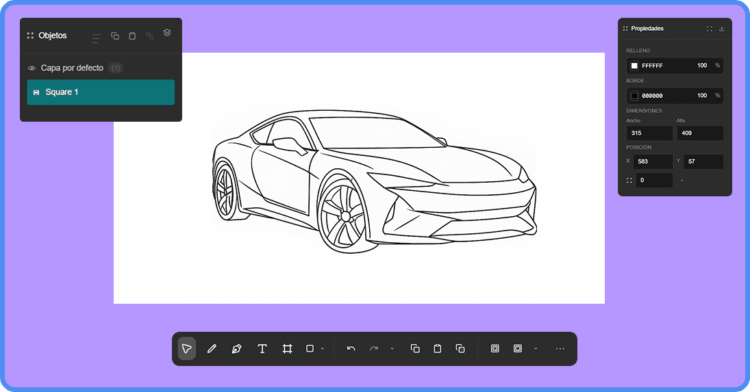Click the Ancho width input field
The image size is (750, 392).
click(649, 133)
